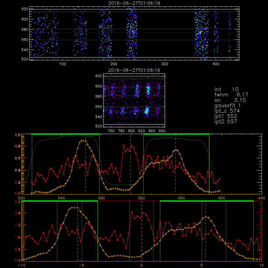This screenshot has height=268, width=268.
Task: Click dashed orange marker at 574 in profile plot
Action: pyautogui.click(x=131, y=164)
